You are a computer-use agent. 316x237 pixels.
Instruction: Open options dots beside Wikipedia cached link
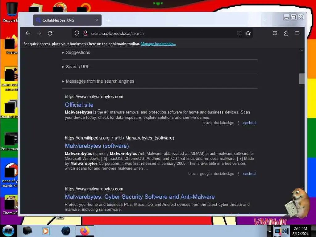pos(239,174)
